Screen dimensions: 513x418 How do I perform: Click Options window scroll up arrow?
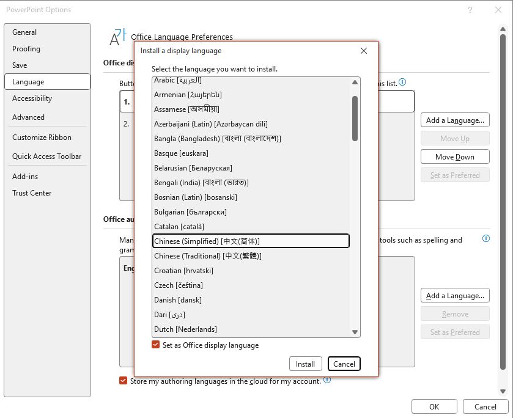point(503,29)
